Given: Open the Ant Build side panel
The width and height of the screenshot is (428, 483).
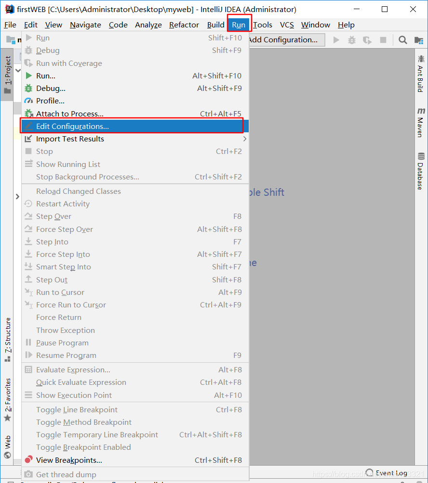Looking at the screenshot, I should tap(421, 74).
